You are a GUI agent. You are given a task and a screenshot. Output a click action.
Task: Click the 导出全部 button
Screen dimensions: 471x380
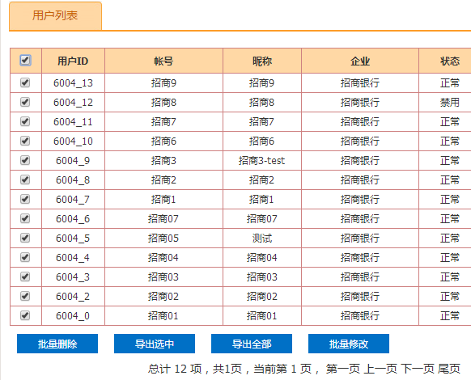point(252,344)
